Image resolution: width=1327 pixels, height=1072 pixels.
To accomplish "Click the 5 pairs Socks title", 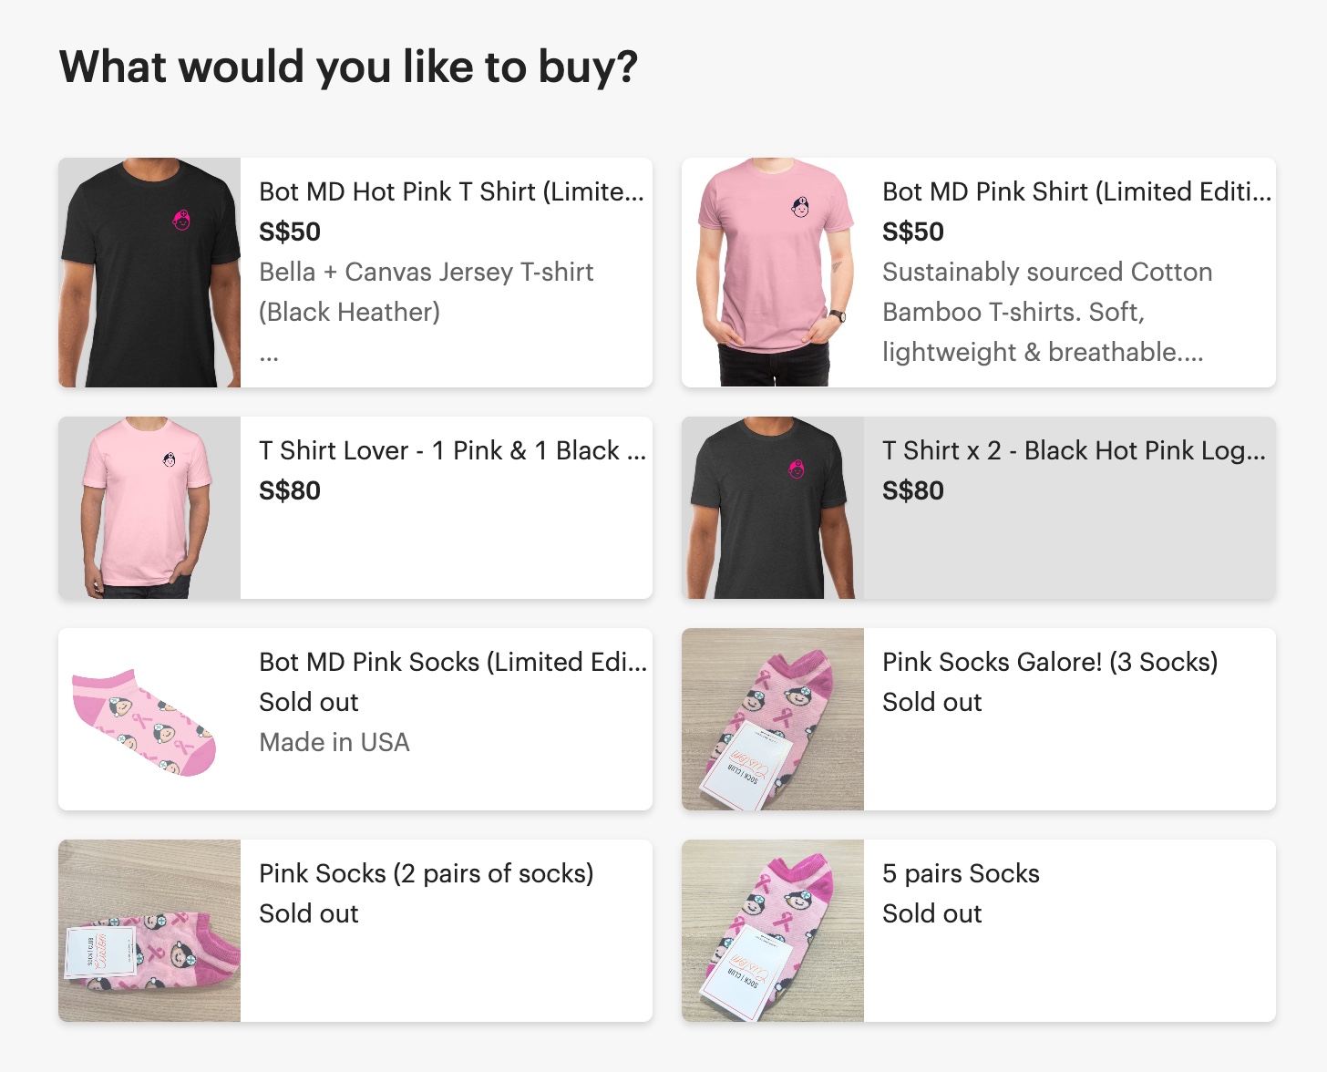I will click(961, 873).
